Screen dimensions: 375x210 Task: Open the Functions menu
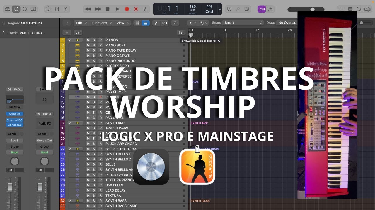102,23
